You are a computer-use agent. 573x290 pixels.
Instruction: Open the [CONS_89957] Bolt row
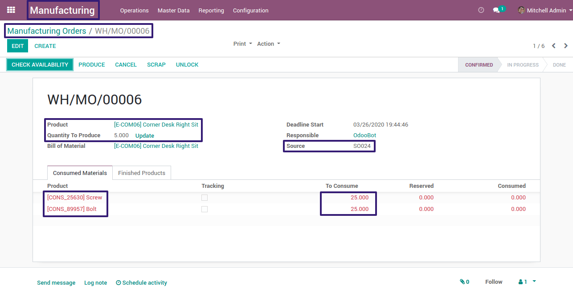(286, 209)
